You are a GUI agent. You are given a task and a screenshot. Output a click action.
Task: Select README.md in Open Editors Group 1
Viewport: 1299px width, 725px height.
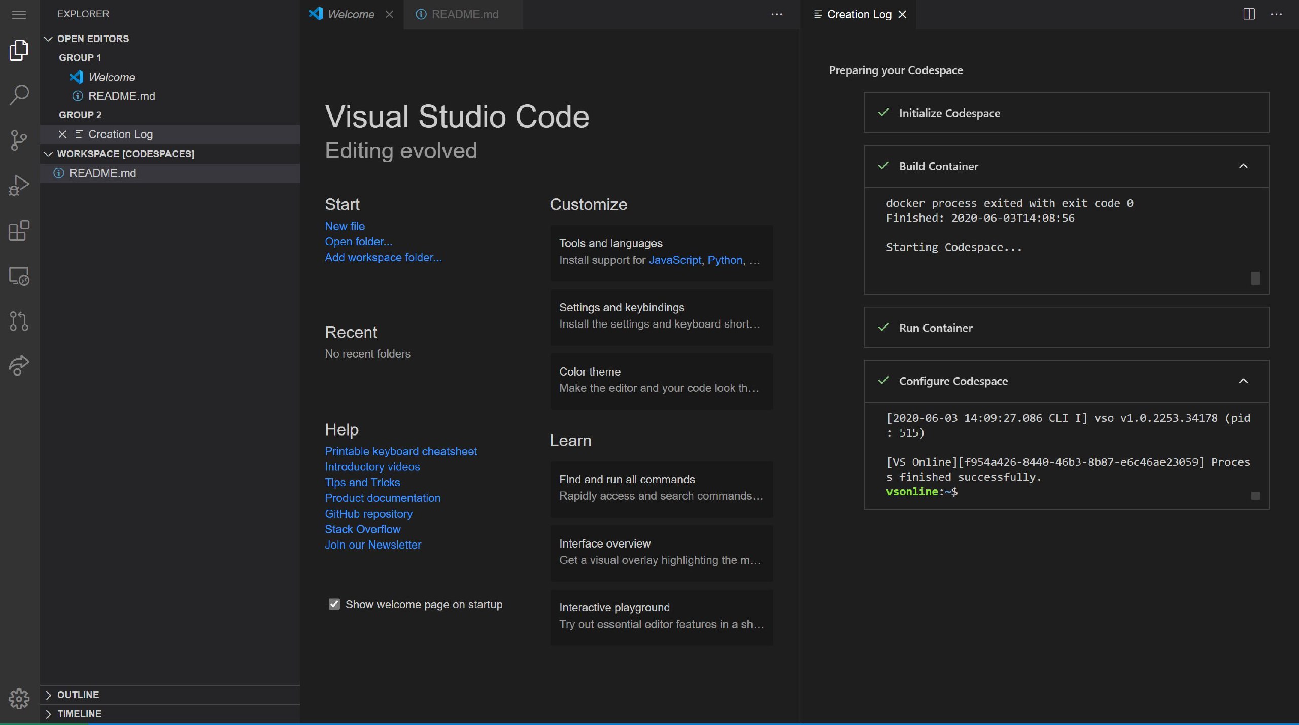170,96
